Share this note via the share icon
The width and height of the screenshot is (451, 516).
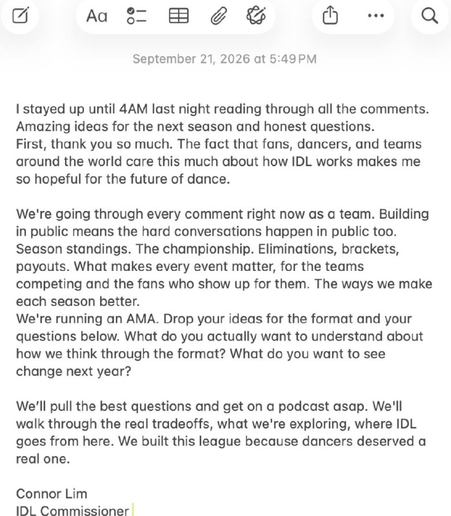(x=330, y=15)
